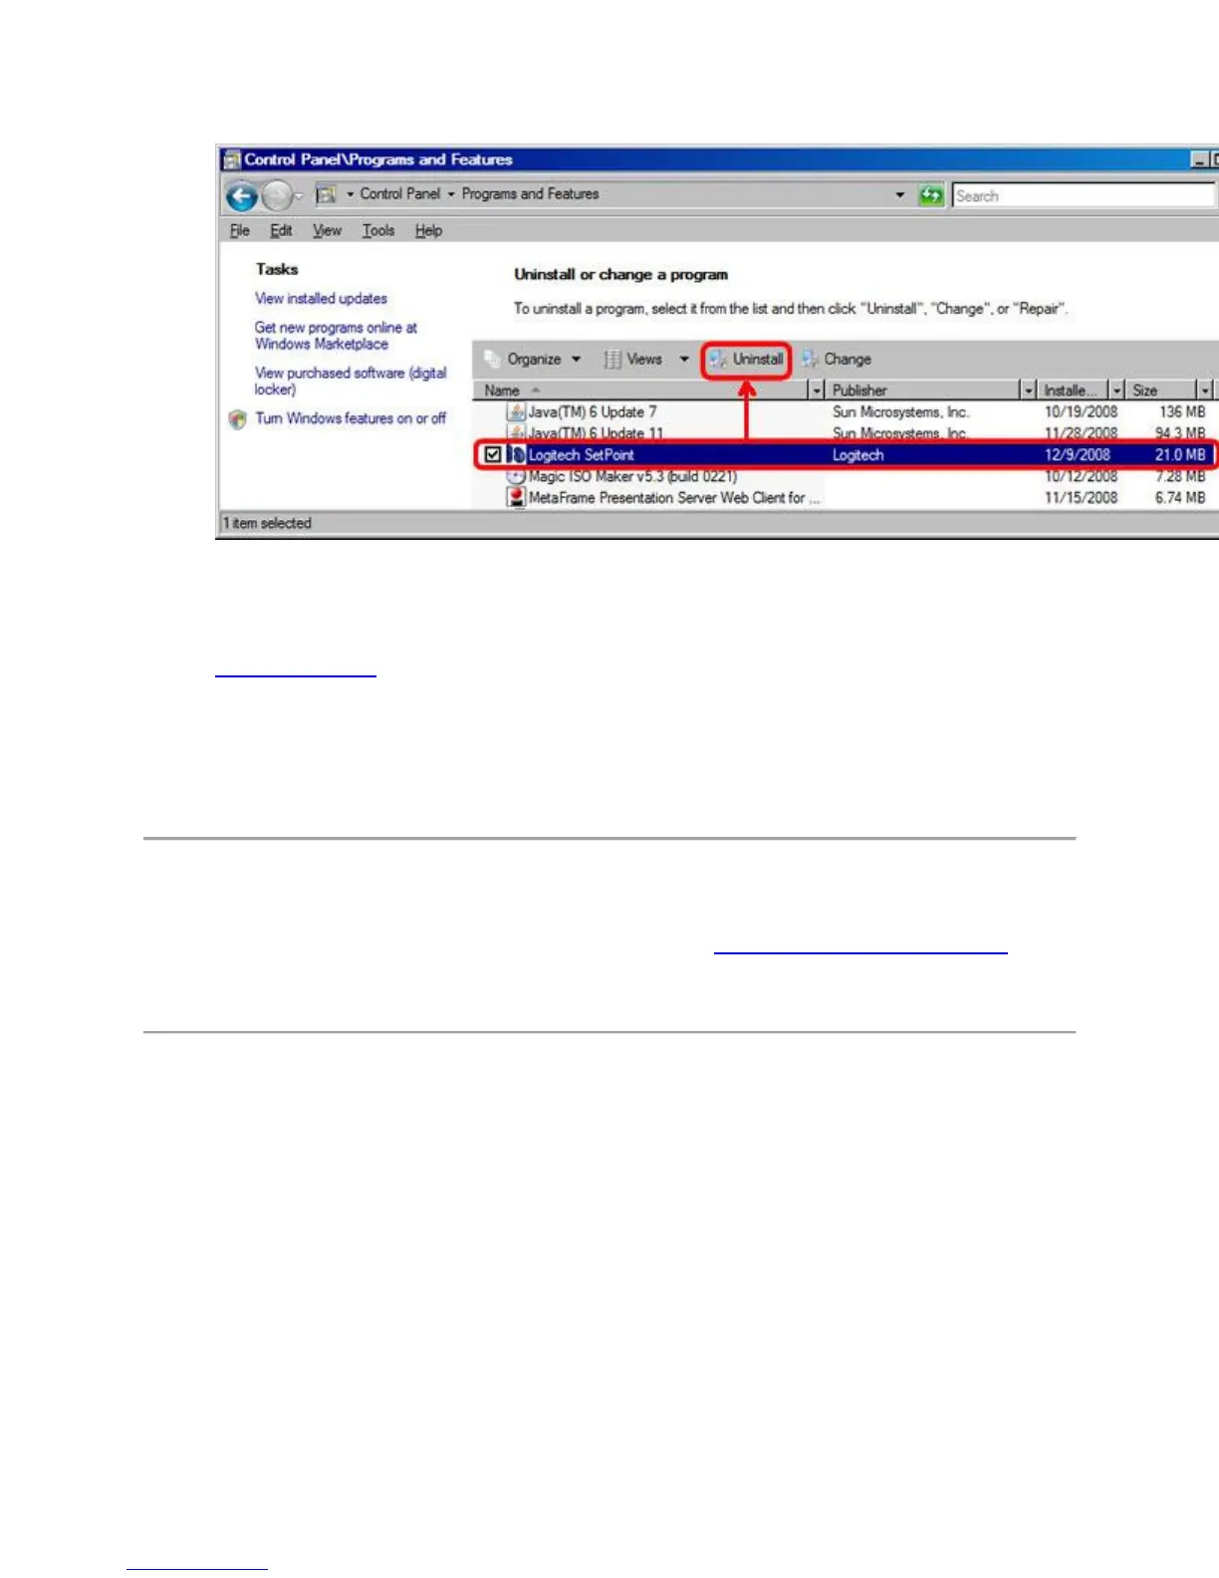1219x1578 pixels.
Task: Open the recent pages arrow by Forward
Action: (x=299, y=196)
